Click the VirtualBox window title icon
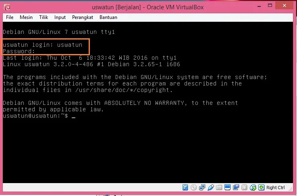297x196 pixels. [x=7, y=7]
